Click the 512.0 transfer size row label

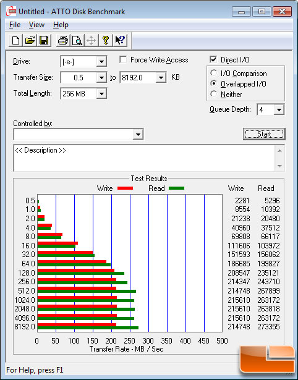pos(27,291)
